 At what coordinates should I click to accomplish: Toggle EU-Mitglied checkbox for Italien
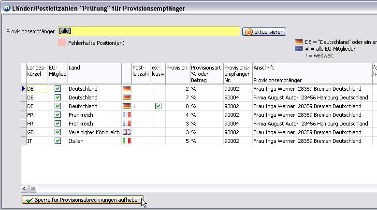pyautogui.click(x=58, y=141)
